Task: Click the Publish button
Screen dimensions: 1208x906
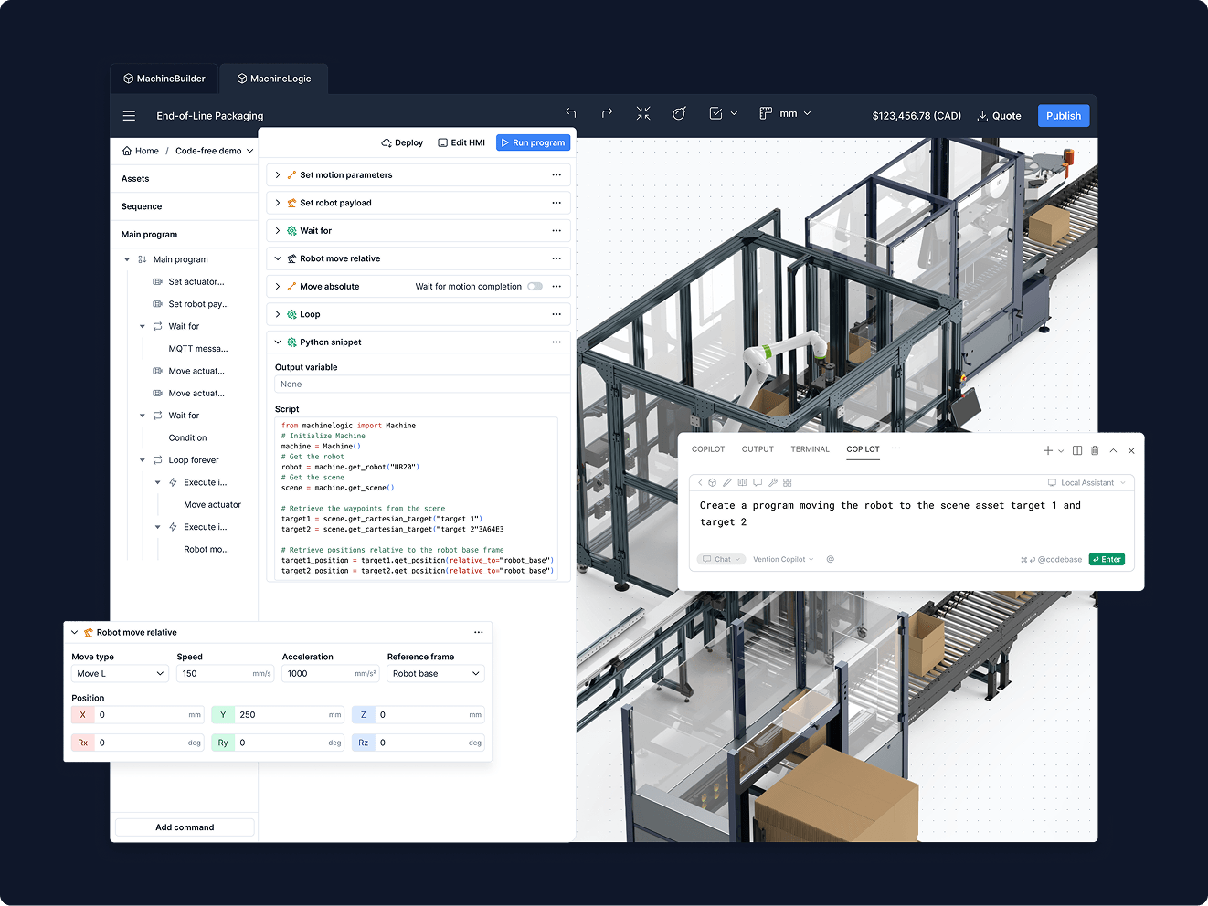Action: [x=1064, y=116]
